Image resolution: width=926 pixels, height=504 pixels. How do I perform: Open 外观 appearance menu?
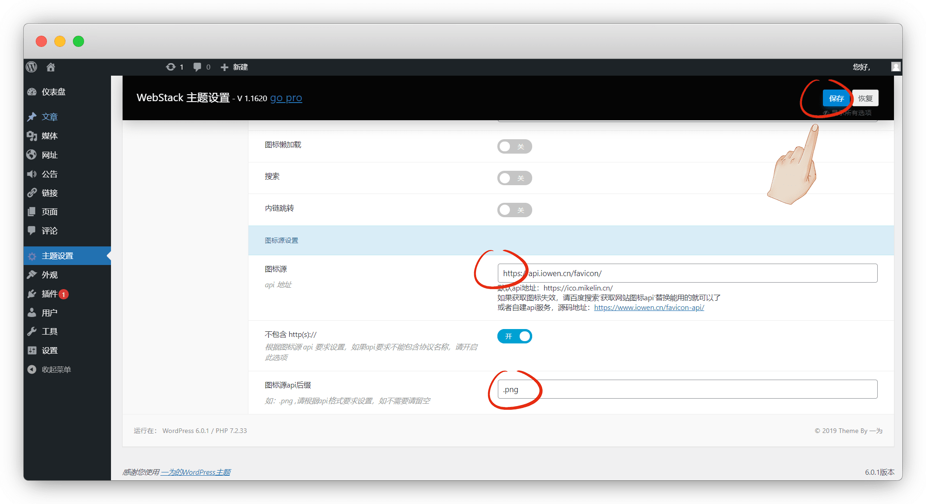click(x=49, y=275)
